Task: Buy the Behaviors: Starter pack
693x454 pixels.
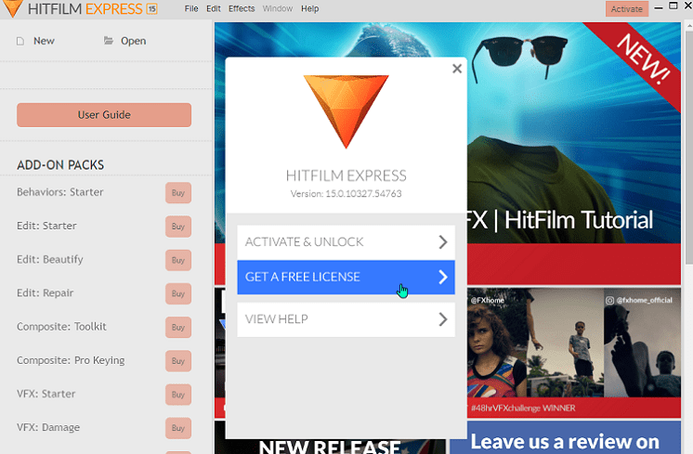Action: pyautogui.click(x=178, y=193)
